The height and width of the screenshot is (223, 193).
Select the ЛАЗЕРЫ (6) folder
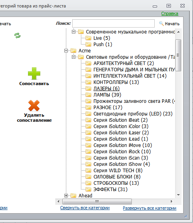pyautogui.click(x=107, y=89)
